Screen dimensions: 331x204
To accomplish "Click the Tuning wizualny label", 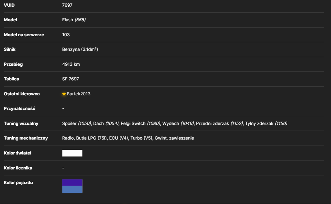I will [21, 124].
